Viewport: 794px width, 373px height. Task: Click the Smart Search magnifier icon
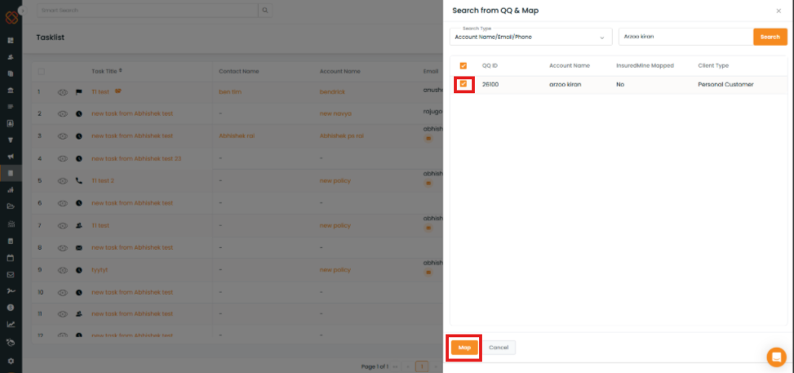tap(264, 11)
